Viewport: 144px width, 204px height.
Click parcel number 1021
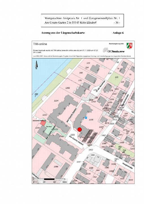tap(117, 89)
